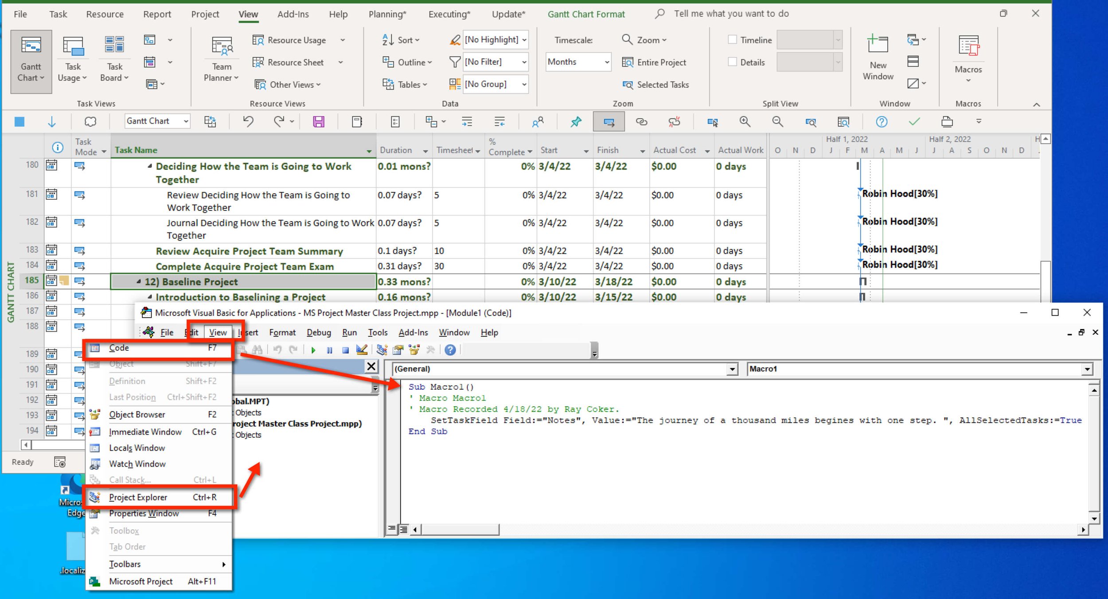
Task: Open the Months timescale dropdown
Action: click(x=607, y=62)
